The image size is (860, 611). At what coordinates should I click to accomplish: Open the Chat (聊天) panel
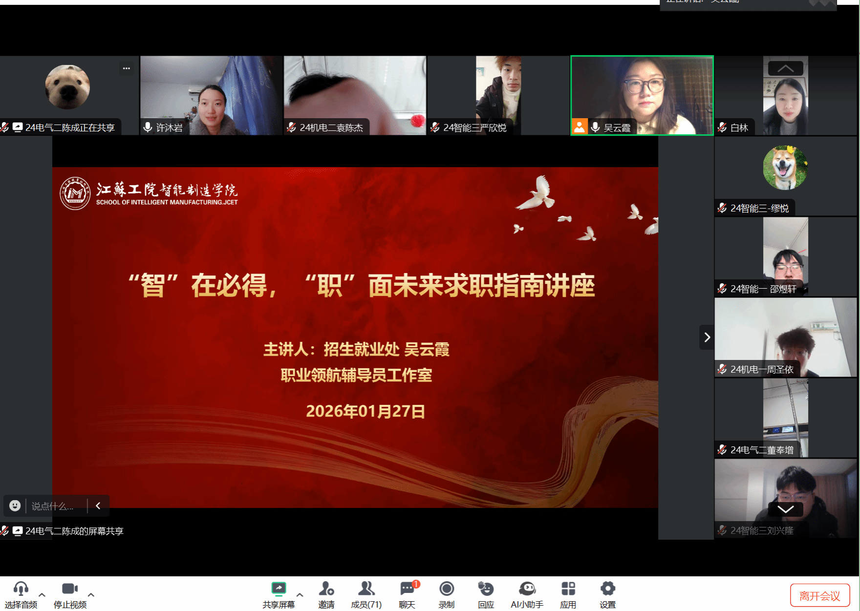(407, 589)
